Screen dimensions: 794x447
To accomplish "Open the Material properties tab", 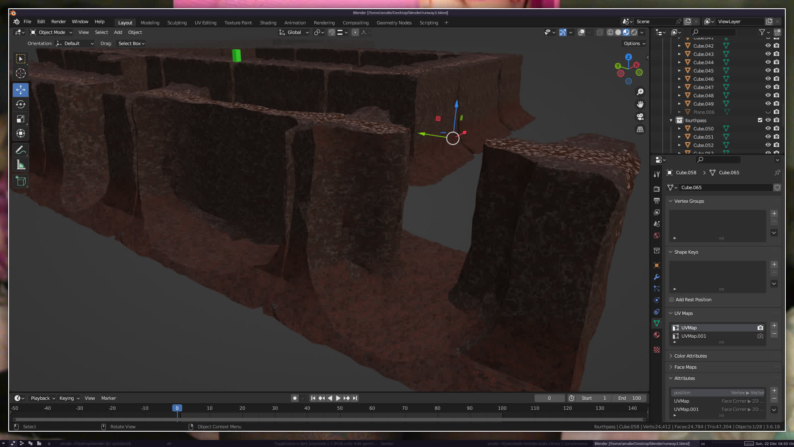I will (x=657, y=335).
